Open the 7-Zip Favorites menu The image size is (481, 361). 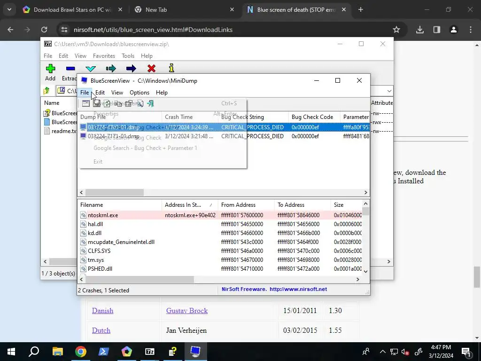[104, 56]
